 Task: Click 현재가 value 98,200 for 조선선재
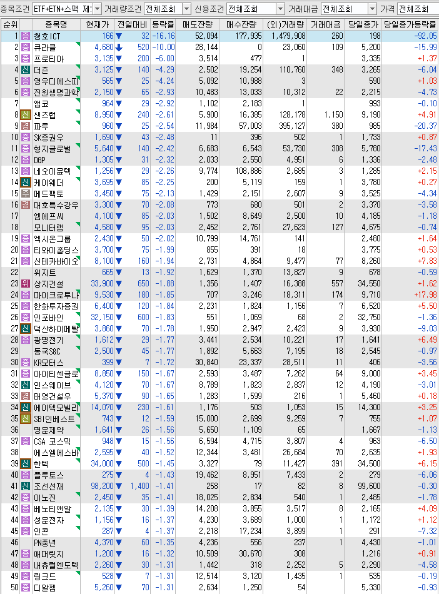(102, 486)
